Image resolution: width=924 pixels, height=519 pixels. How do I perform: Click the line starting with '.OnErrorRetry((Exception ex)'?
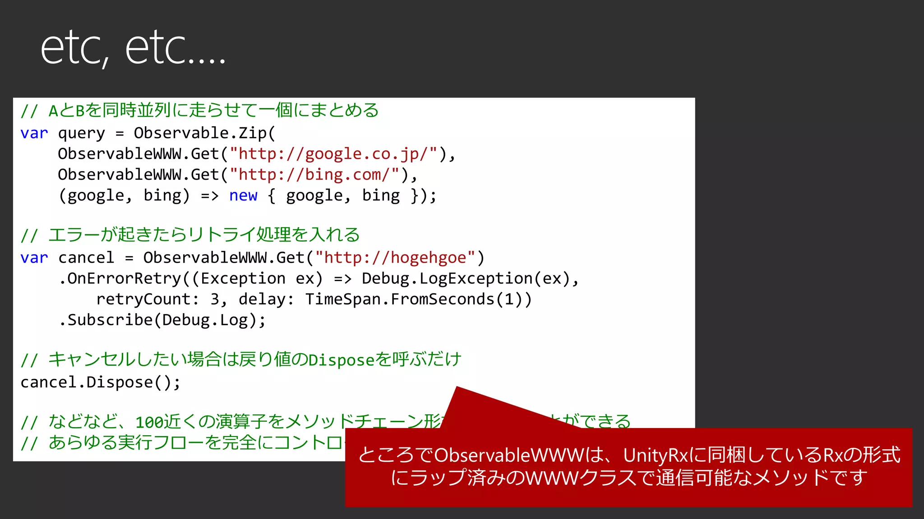tap(319, 278)
